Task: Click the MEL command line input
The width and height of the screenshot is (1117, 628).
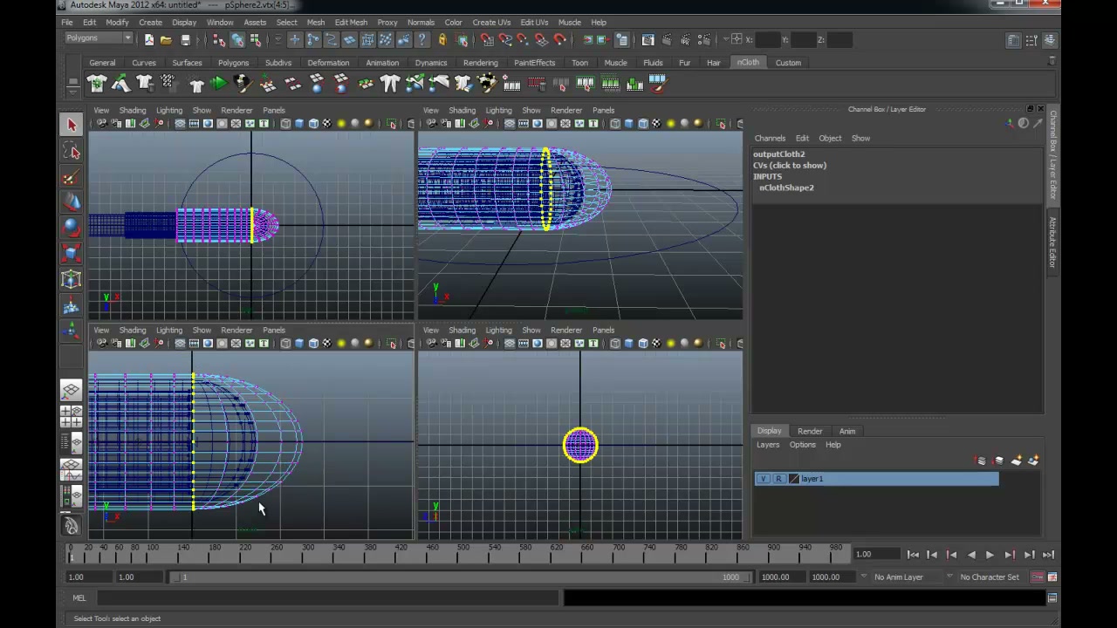Action: click(x=326, y=598)
